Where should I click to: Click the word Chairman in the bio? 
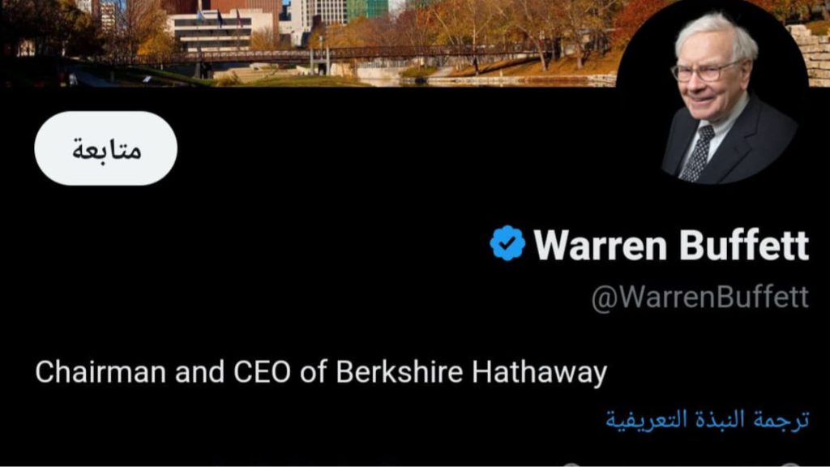101,371
